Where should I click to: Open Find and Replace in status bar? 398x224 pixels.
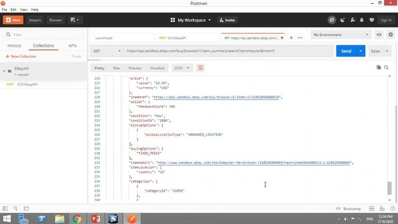pyautogui.click(x=16, y=208)
